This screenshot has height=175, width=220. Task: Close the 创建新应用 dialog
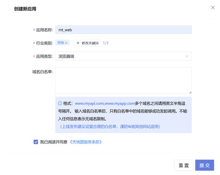213,8
